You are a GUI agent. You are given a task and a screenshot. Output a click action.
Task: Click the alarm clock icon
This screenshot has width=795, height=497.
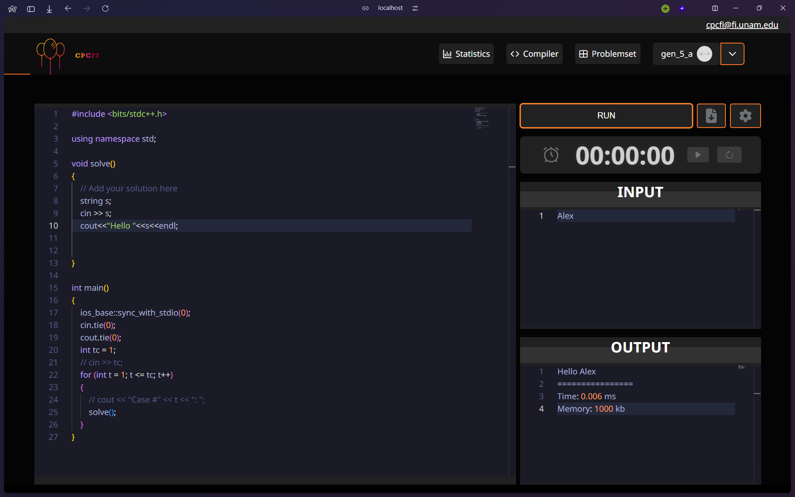[x=551, y=155]
